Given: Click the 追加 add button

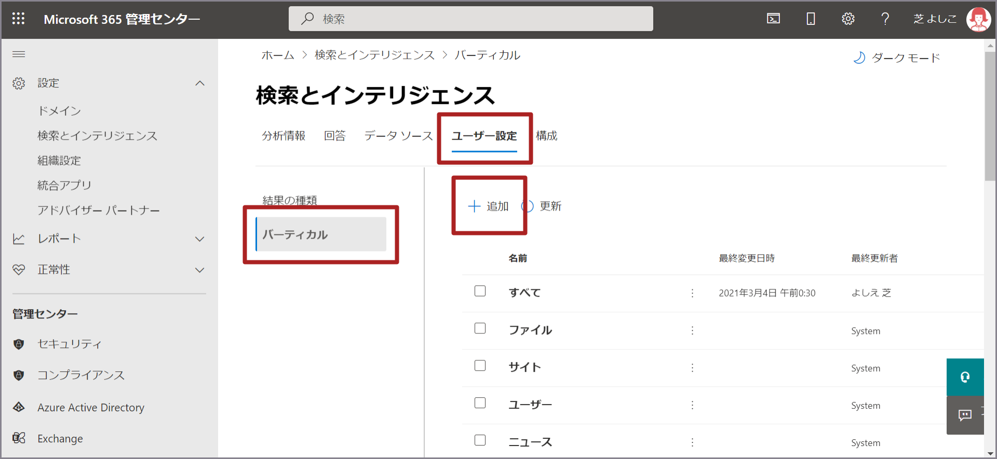Looking at the screenshot, I should (488, 206).
